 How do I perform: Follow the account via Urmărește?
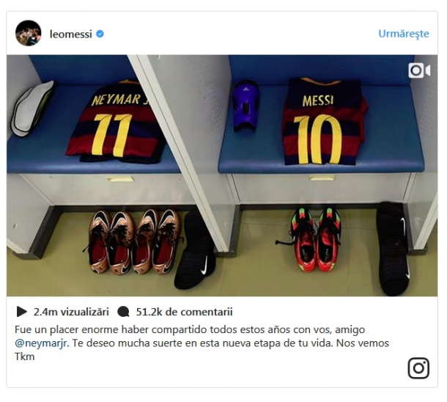tap(403, 34)
